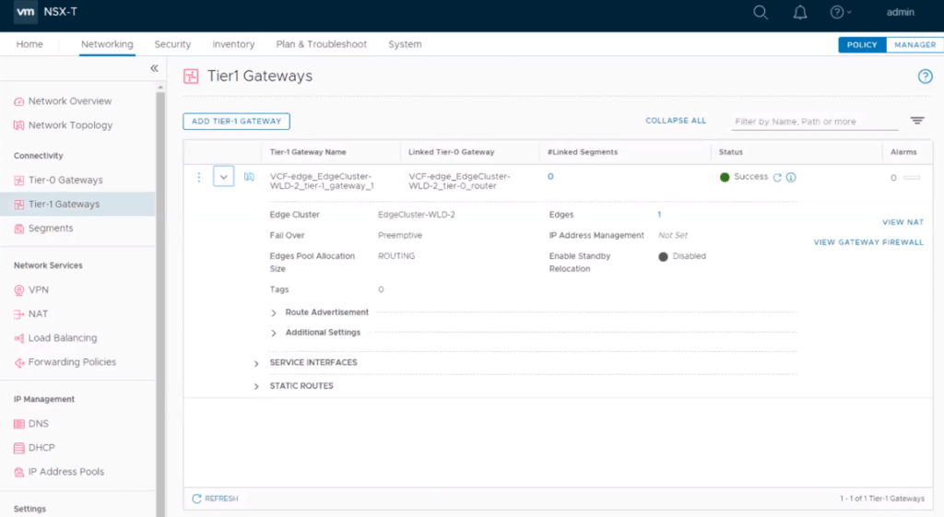
Task: Open the Security tab
Action: click(x=172, y=44)
